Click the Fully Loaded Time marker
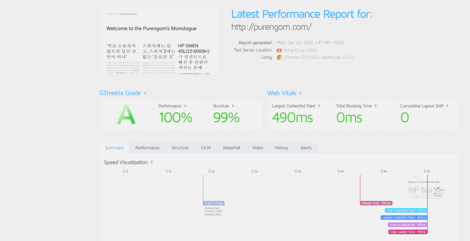The height and width of the screenshot is (241, 470). click(408, 232)
